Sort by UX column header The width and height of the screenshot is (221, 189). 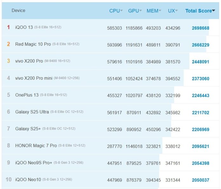click(173, 11)
